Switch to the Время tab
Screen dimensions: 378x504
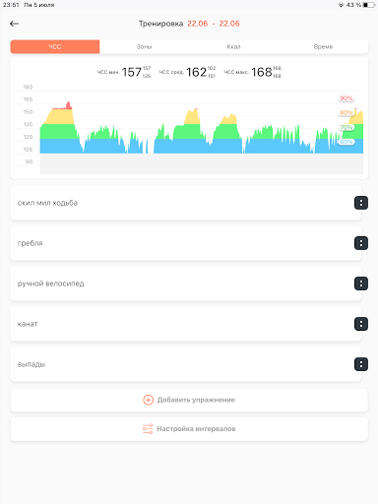(x=323, y=47)
